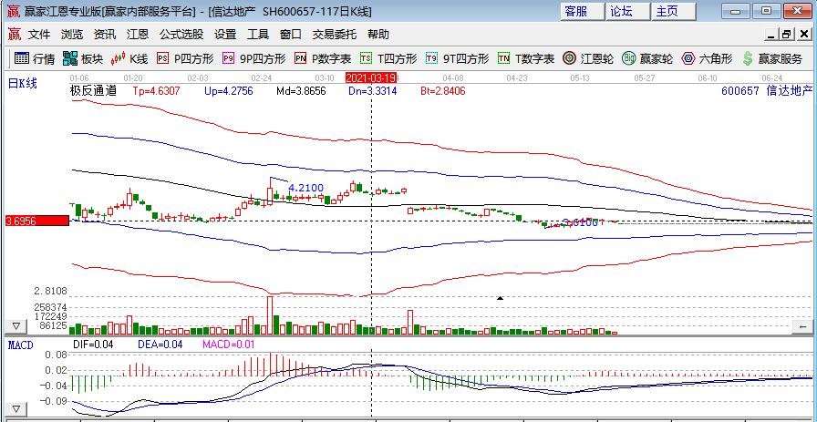817x422 pixels.
Task: Click the 258374 volume scale label
Action: tap(50, 307)
